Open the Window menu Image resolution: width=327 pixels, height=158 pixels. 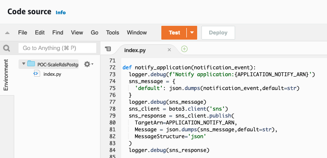pos(137,33)
